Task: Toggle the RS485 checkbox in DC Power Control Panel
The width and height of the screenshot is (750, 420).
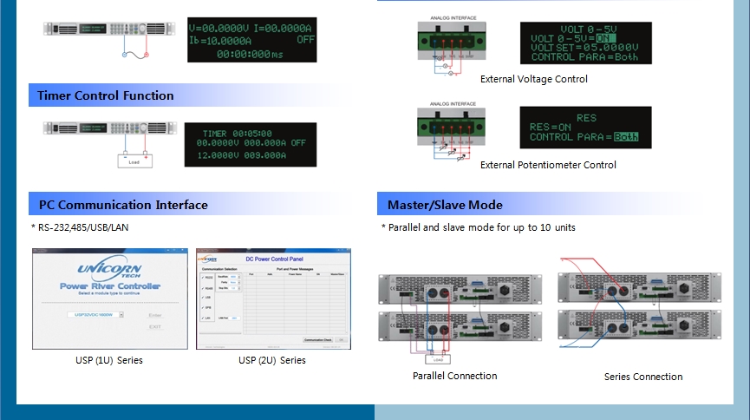Action: tap(203, 288)
